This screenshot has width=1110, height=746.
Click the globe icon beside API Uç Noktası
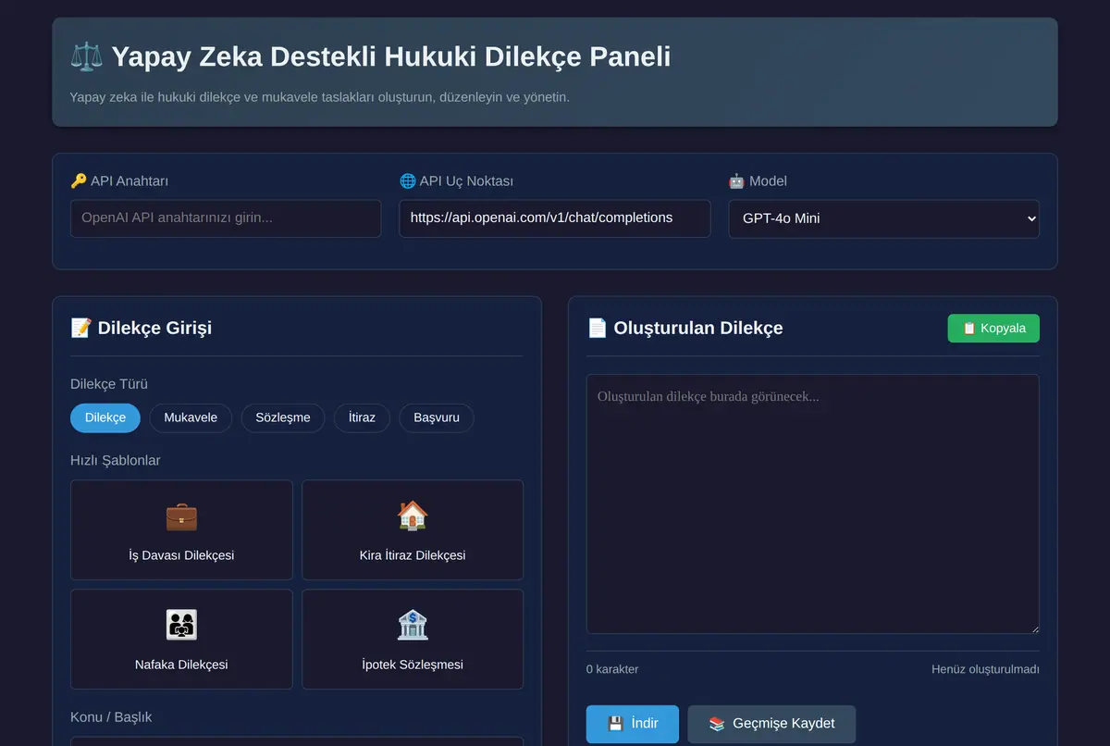408,181
